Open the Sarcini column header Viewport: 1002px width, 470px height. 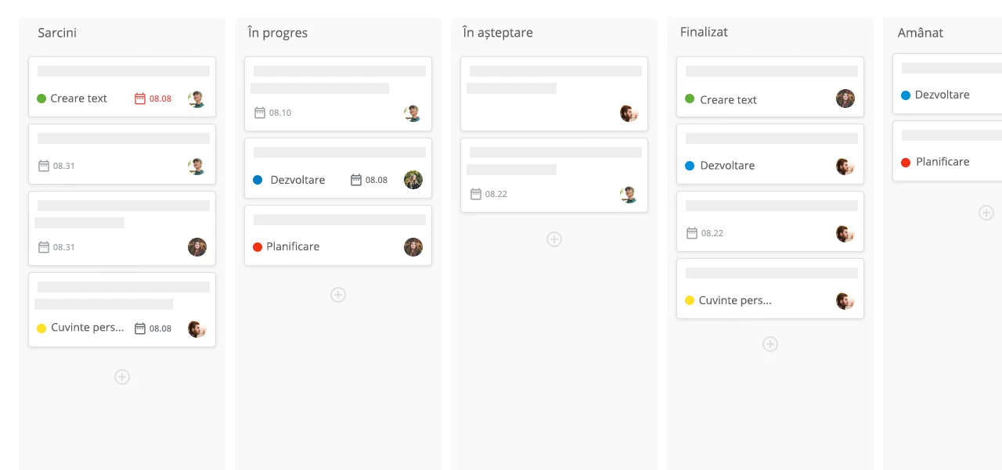pyautogui.click(x=57, y=33)
